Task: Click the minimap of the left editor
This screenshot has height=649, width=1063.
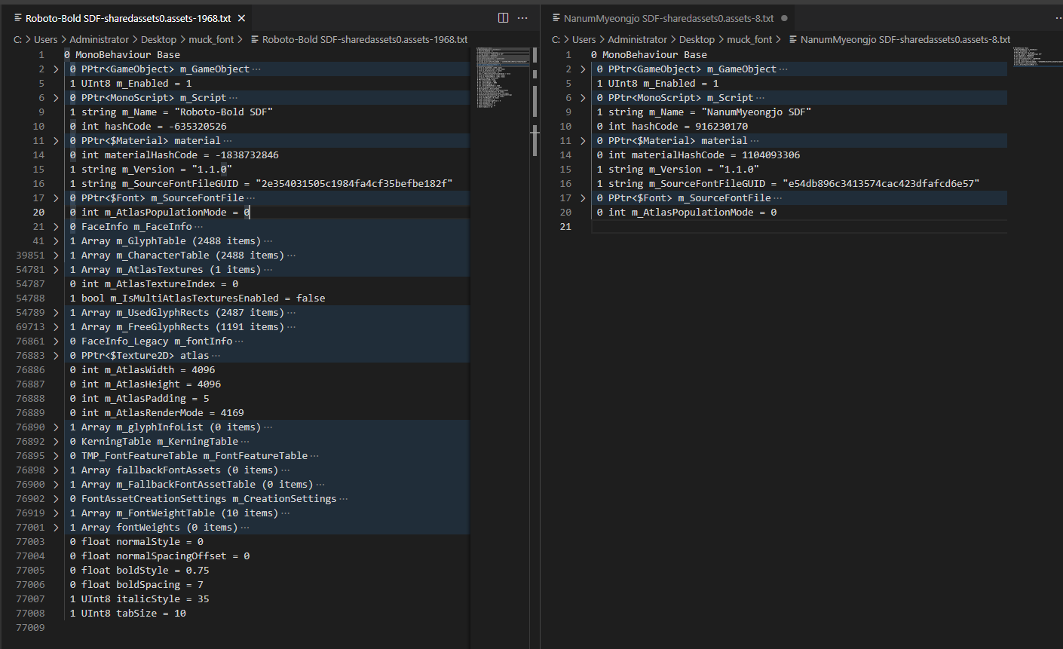Action: coord(502,77)
